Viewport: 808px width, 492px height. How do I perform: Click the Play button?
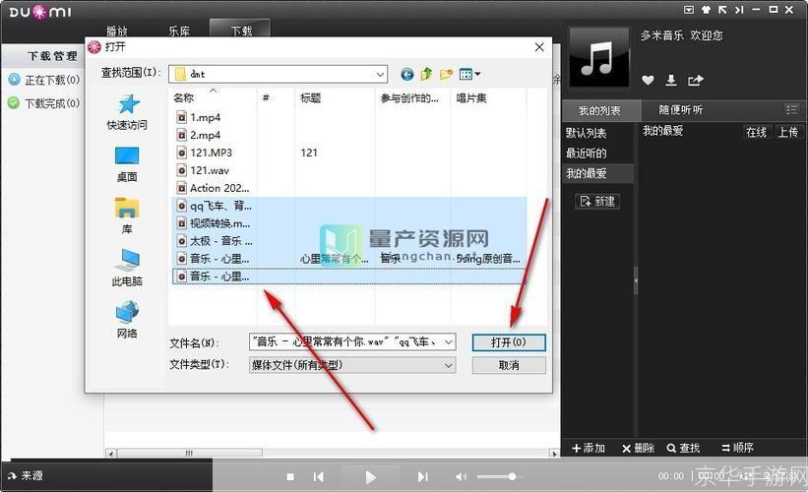click(x=370, y=477)
